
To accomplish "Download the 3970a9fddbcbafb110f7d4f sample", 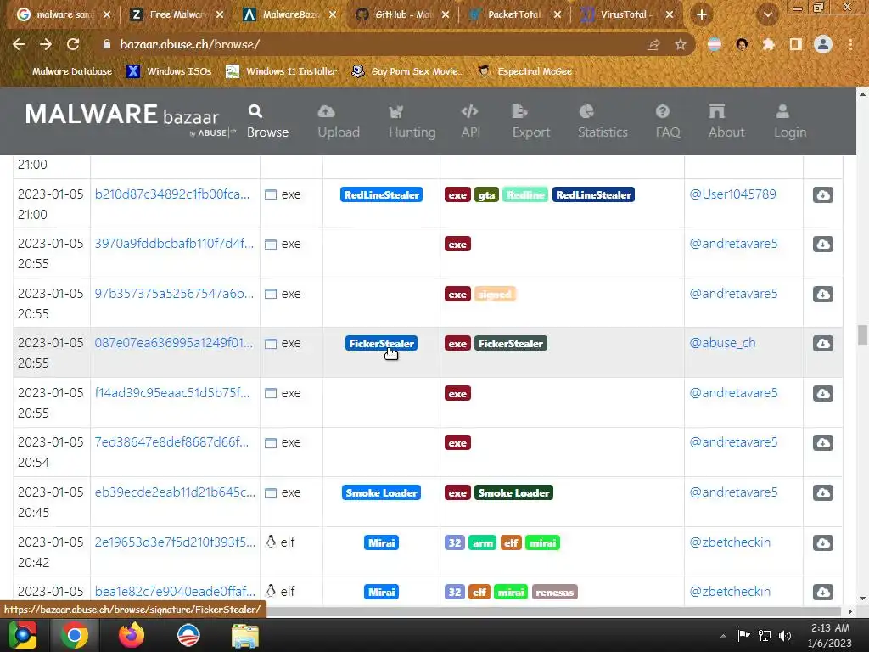I will pos(823,244).
